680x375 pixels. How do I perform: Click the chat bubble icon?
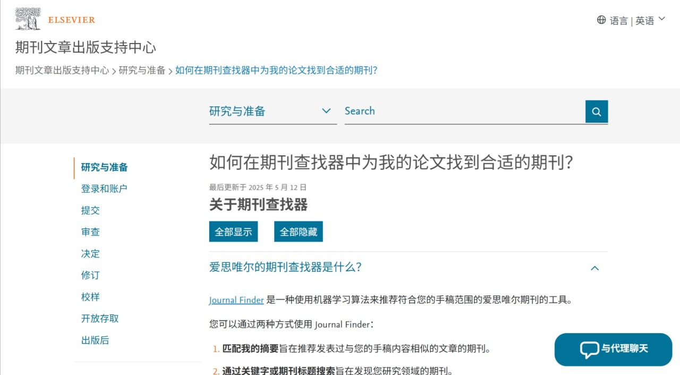click(589, 350)
